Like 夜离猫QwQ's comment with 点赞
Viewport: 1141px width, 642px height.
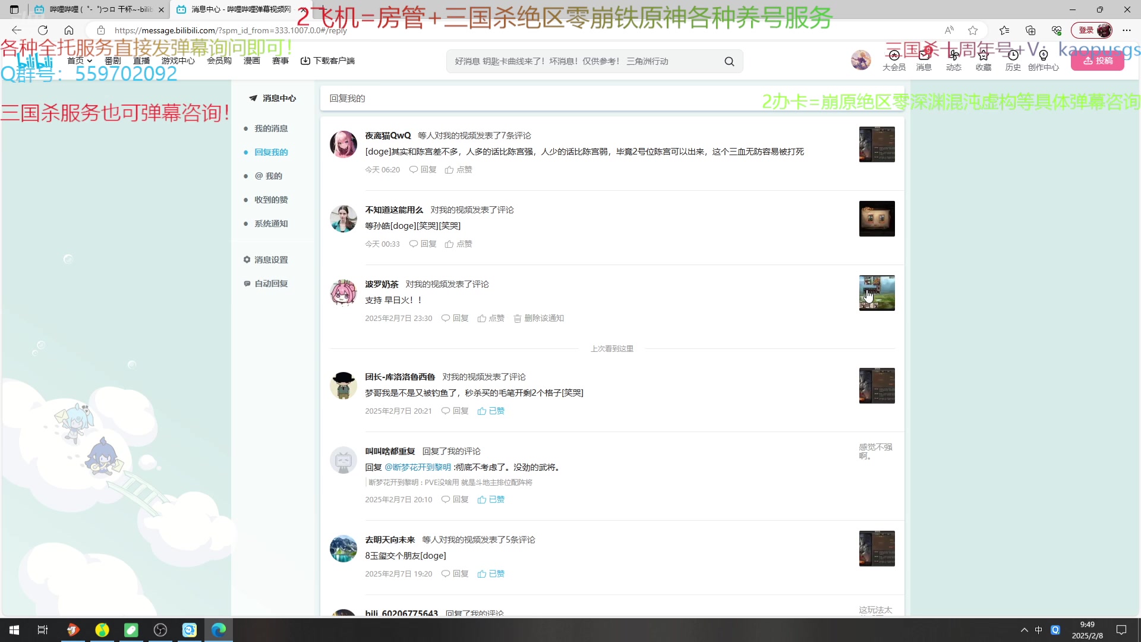[x=458, y=170]
